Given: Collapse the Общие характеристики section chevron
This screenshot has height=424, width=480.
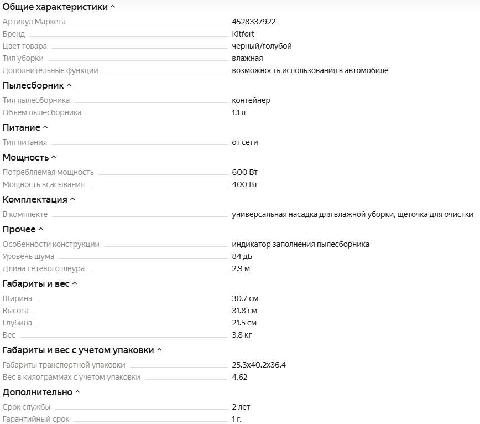Looking at the screenshot, I should click(x=113, y=7).
